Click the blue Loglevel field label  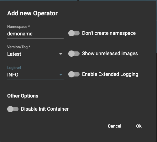click(14, 68)
